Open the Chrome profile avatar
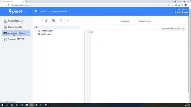Image resolution: width=191 pixels, height=107 pixels. (x=186, y=5)
